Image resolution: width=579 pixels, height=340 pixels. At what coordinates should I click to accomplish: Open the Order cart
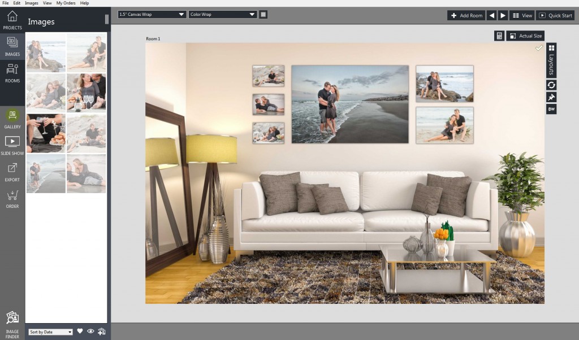(x=12, y=199)
